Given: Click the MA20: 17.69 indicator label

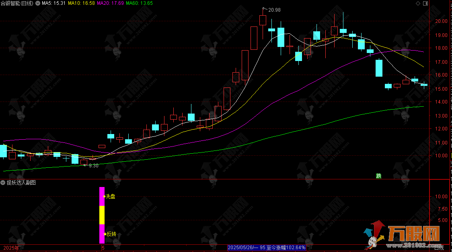Looking at the screenshot, I should tap(111, 3).
